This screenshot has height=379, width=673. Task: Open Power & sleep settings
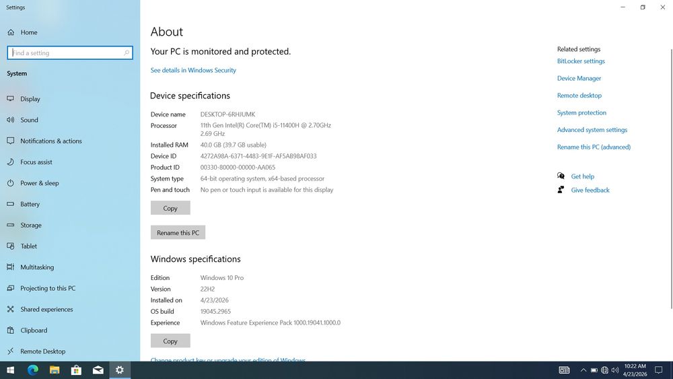(x=40, y=183)
